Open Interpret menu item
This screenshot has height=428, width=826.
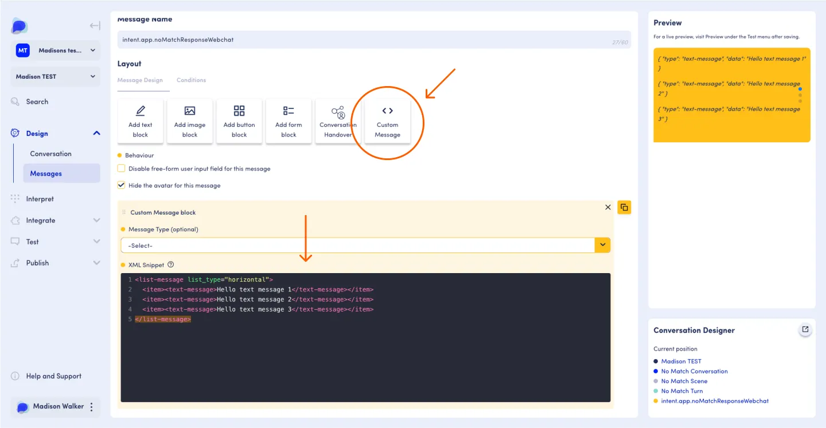coord(40,199)
